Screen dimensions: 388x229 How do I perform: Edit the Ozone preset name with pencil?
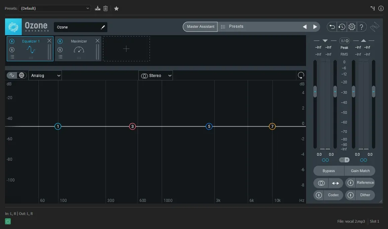(103, 27)
